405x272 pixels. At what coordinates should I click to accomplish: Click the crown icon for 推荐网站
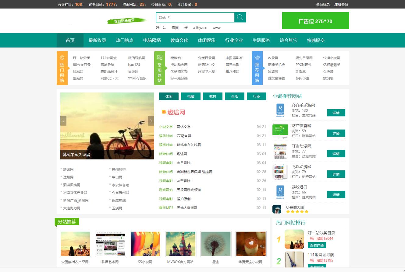point(257,57)
